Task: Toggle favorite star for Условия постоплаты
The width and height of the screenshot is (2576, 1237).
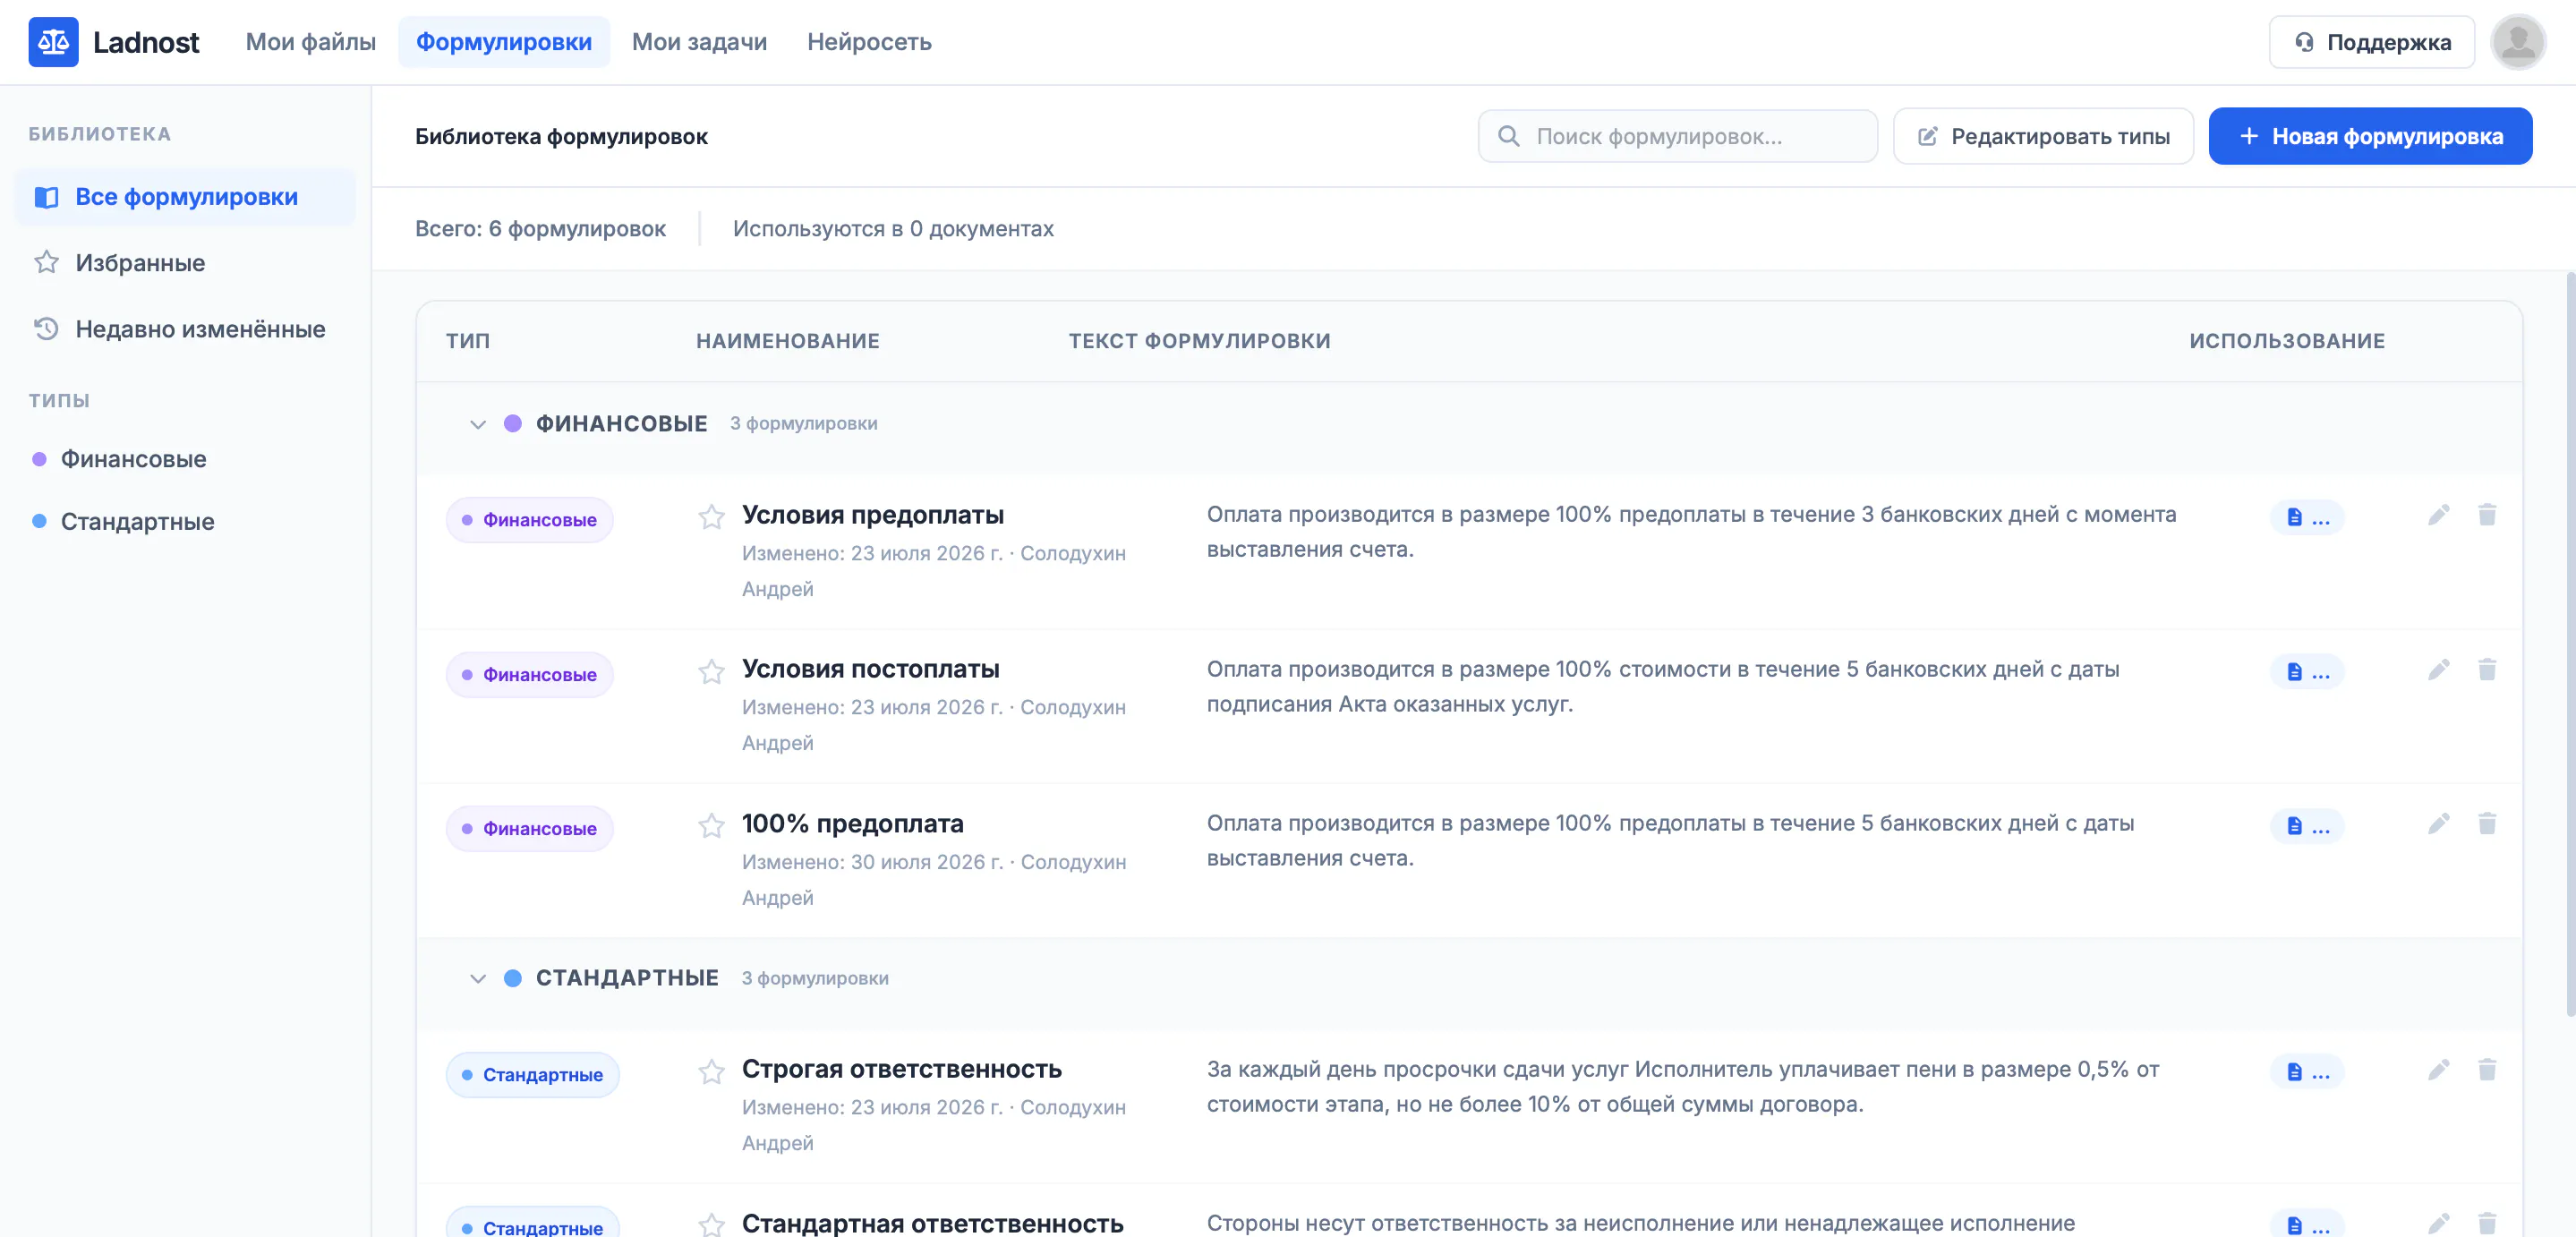Action: pos(711,671)
